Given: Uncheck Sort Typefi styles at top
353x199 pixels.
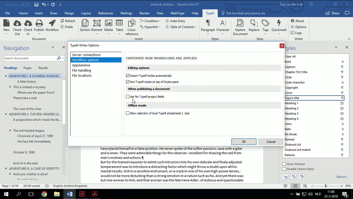Looking at the screenshot, I should click(x=128, y=82).
